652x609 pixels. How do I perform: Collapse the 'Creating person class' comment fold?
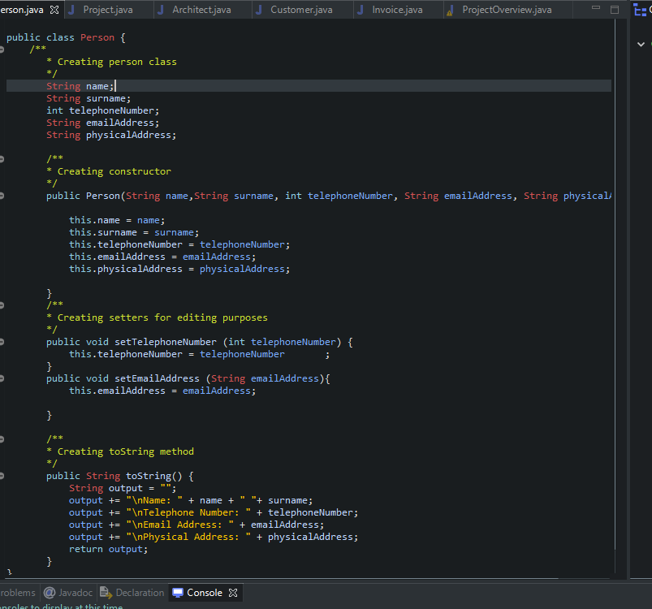point(2,50)
